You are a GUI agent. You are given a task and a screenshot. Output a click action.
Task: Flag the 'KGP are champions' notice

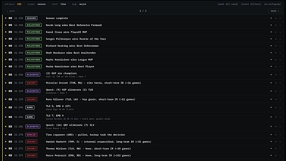coord(271,75)
